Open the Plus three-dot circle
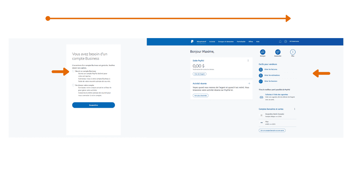Screen dimensions: 352x184 292,52
